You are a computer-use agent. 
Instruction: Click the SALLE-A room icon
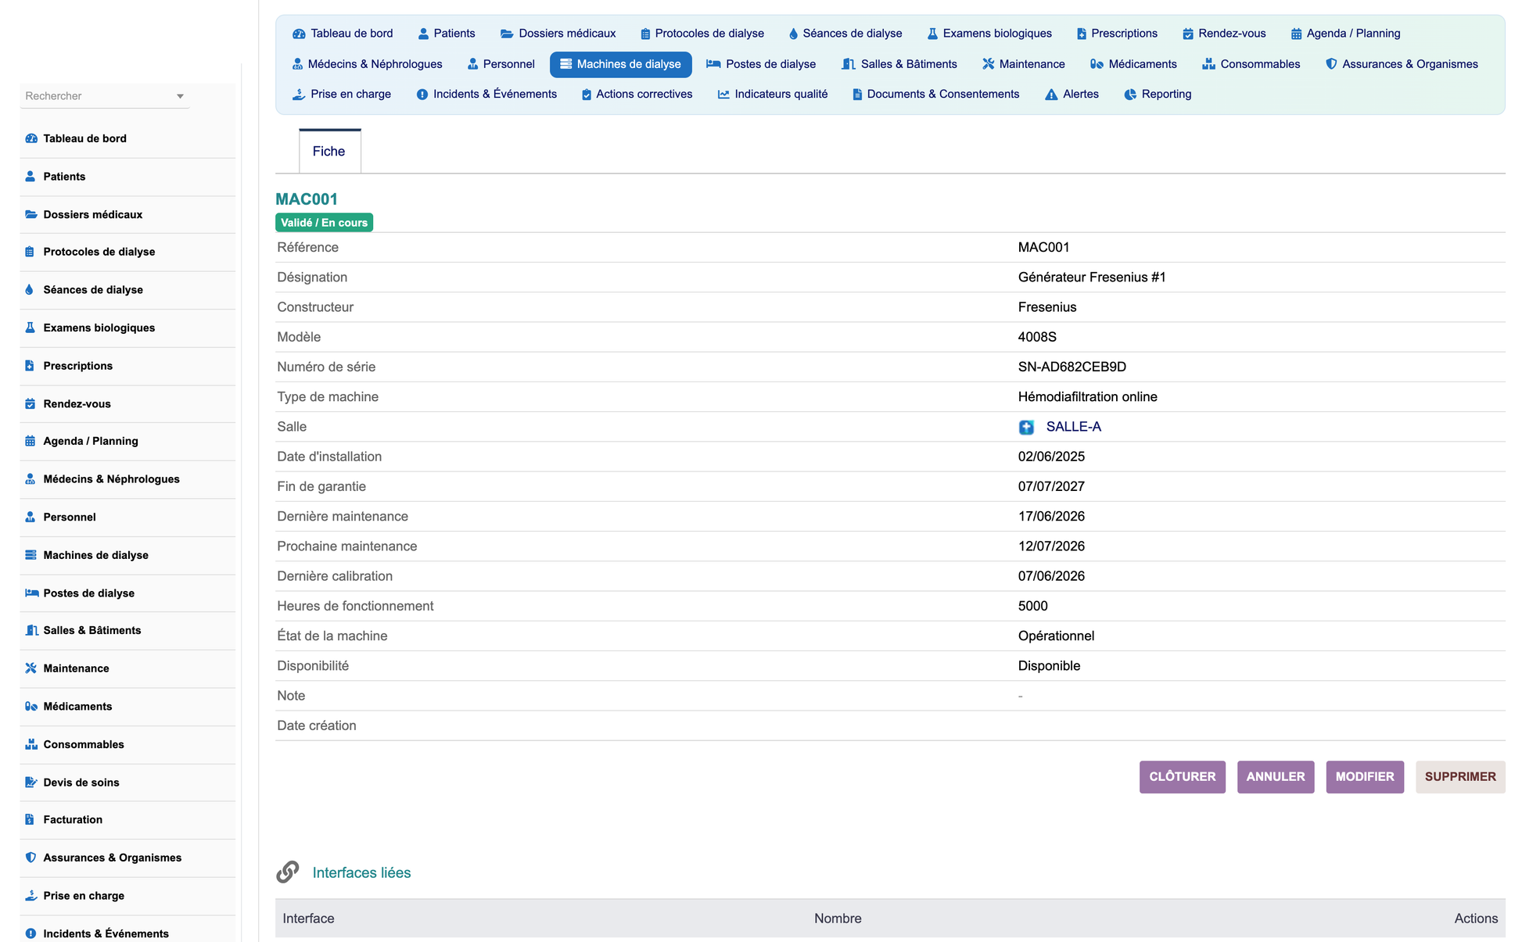point(1026,427)
